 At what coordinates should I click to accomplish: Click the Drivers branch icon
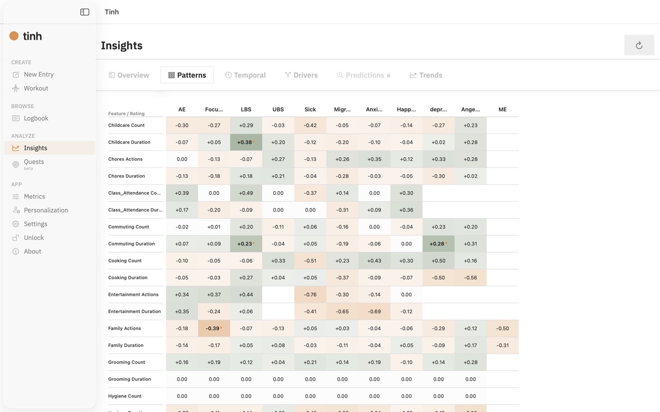point(288,75)
